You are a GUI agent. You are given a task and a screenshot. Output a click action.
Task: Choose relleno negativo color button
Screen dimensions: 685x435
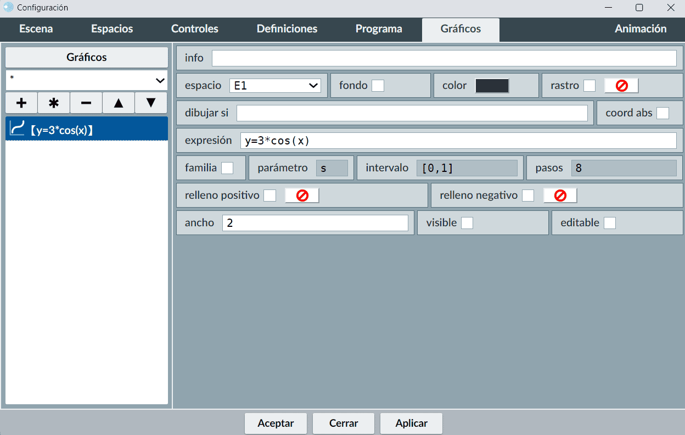[x=560, y=196]
